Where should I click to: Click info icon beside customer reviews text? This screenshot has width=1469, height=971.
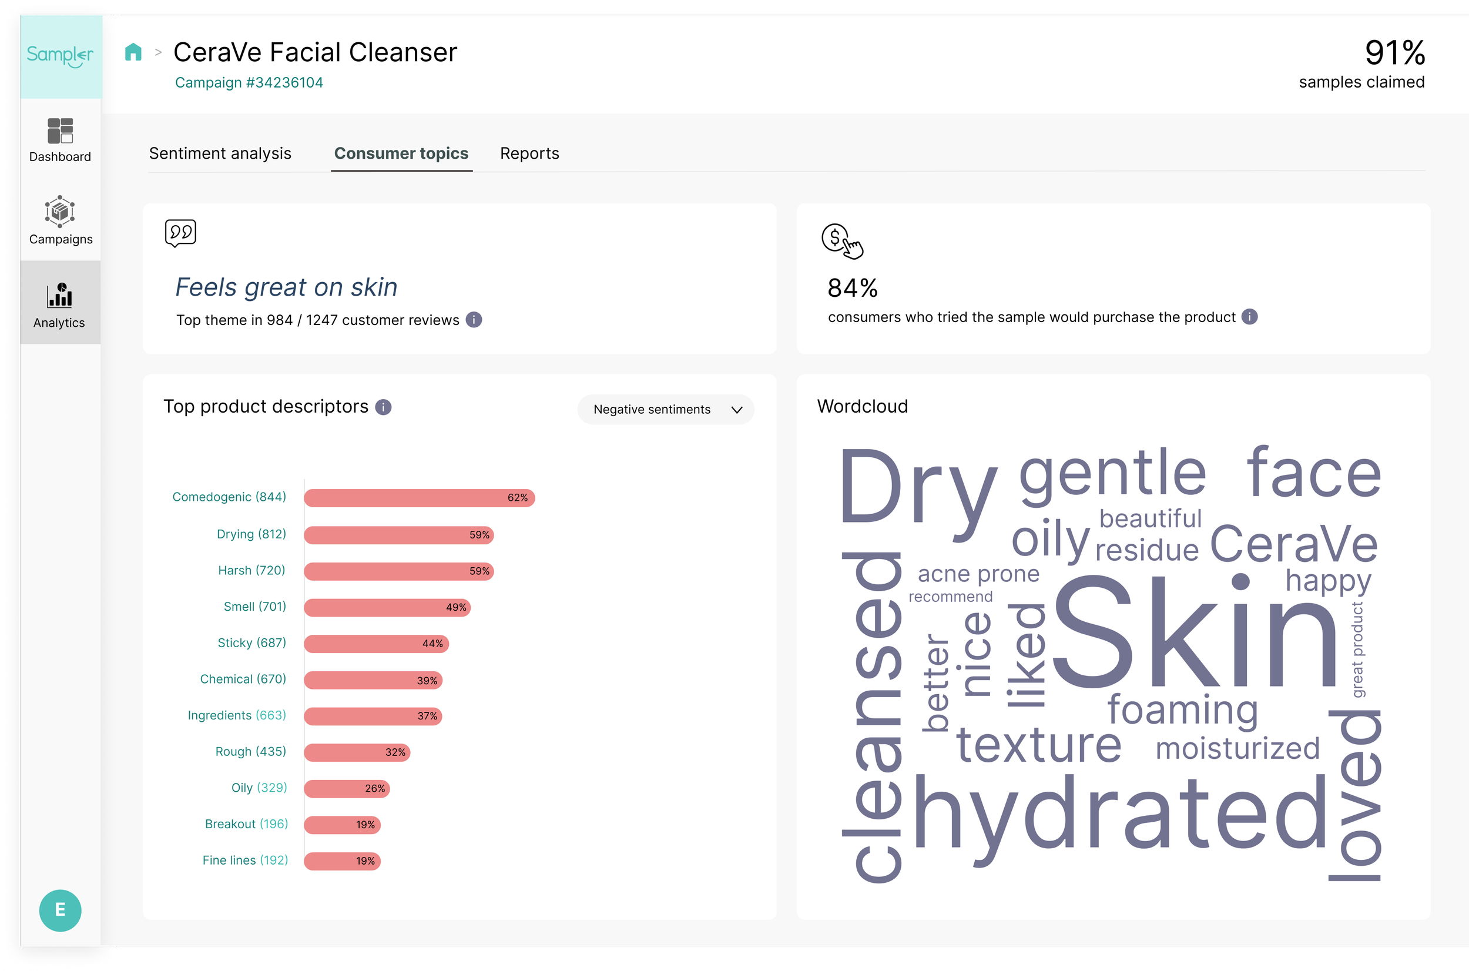474,320
